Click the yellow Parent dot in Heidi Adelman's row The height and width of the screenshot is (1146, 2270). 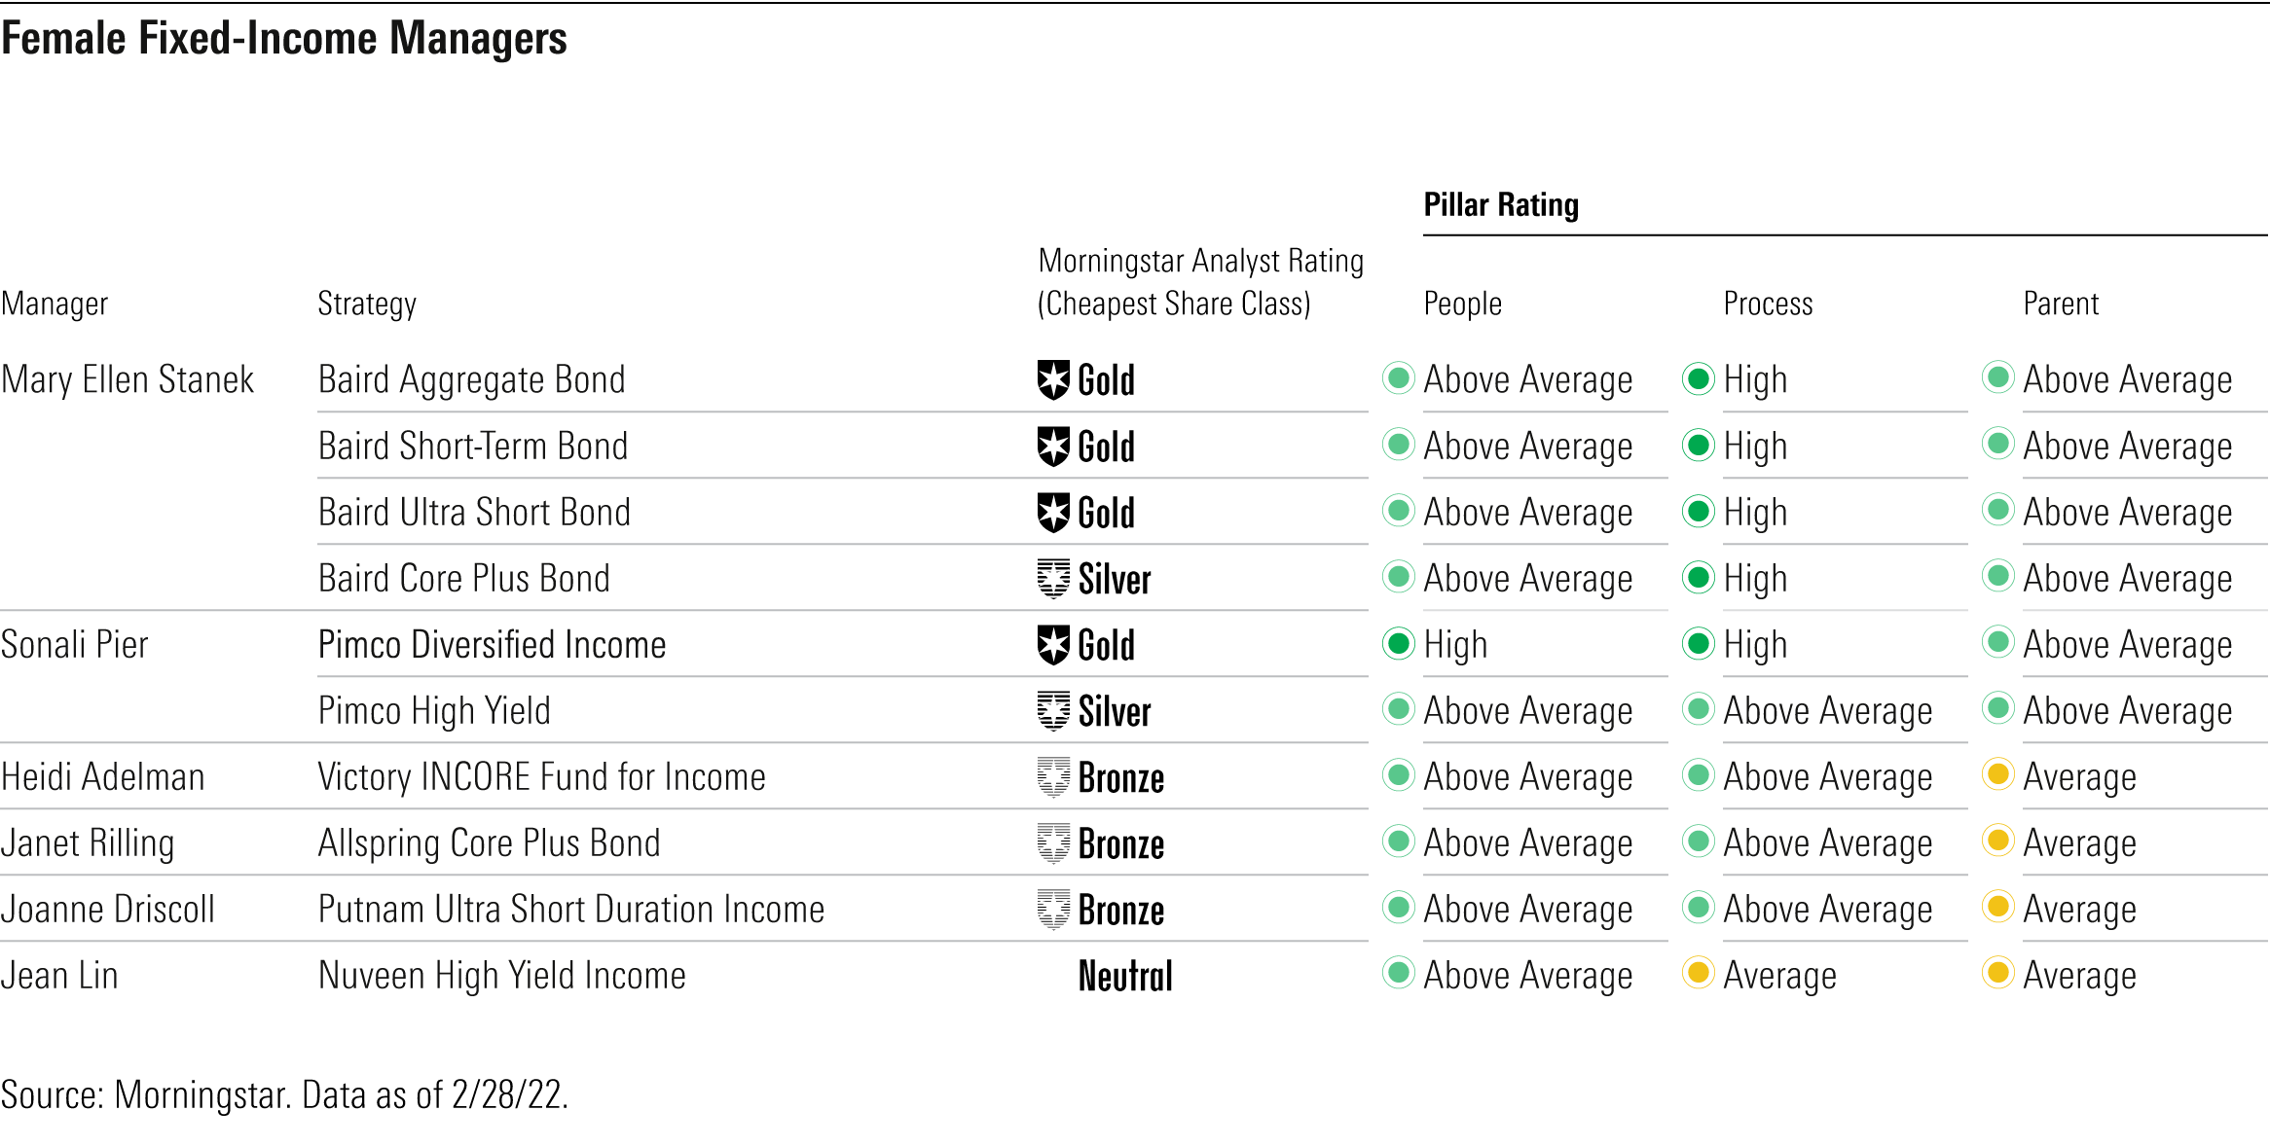coord(1998,774)
